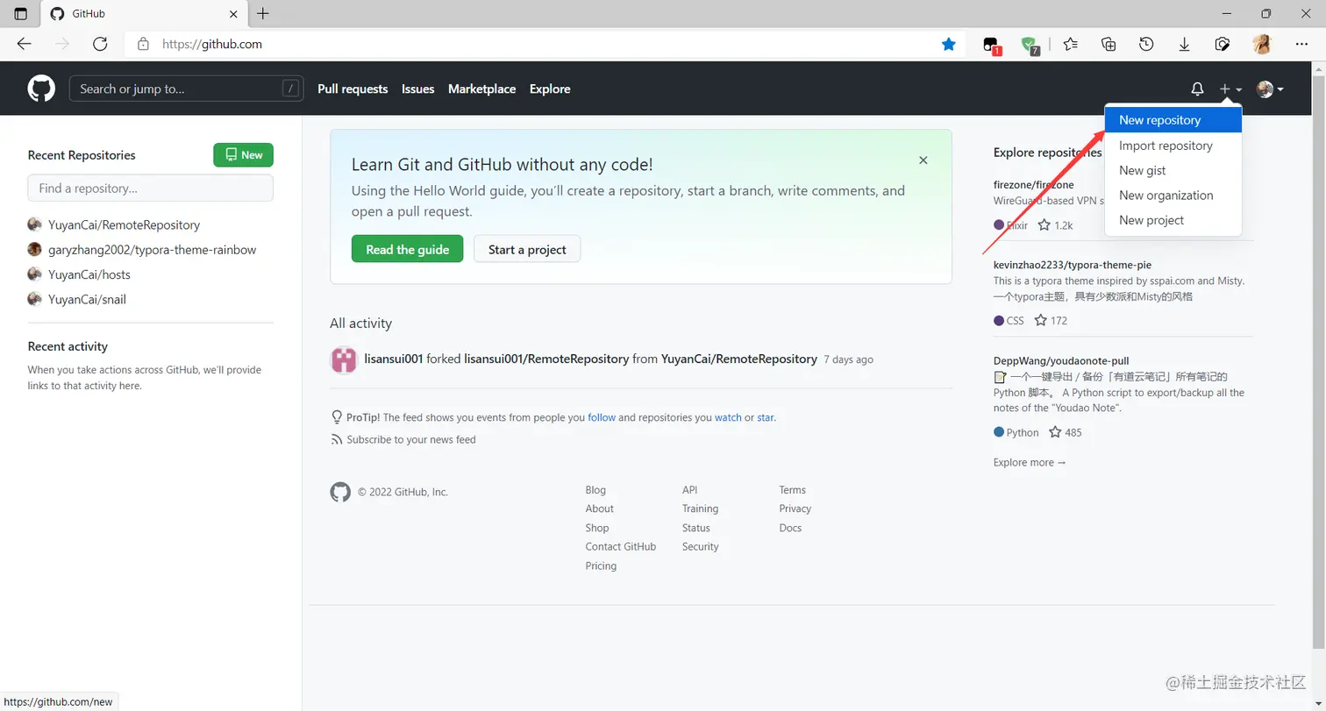1326x711 pixels.
Task: Open the browser Downloads icon
Action: click(x=1184, y=44)
